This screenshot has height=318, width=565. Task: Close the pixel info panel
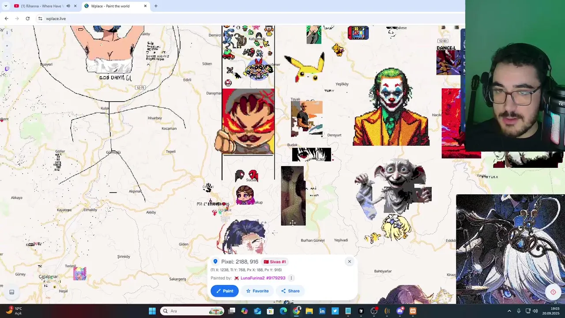coord(349,261)
